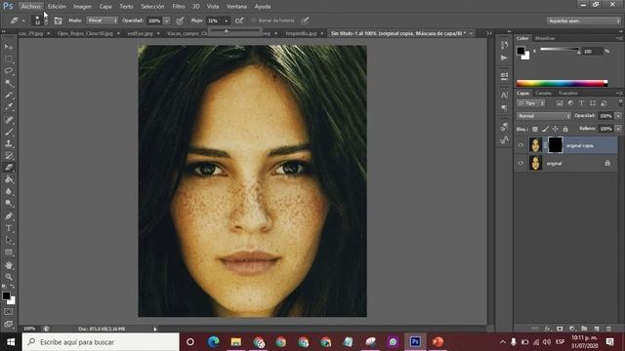625x351 pixels.
Task: Select the Hand tool
Action: (9, 265)
